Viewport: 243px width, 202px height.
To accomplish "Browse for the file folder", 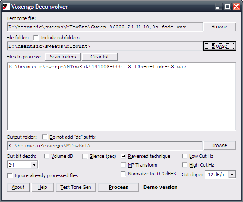I will click(x=219, y=46).
